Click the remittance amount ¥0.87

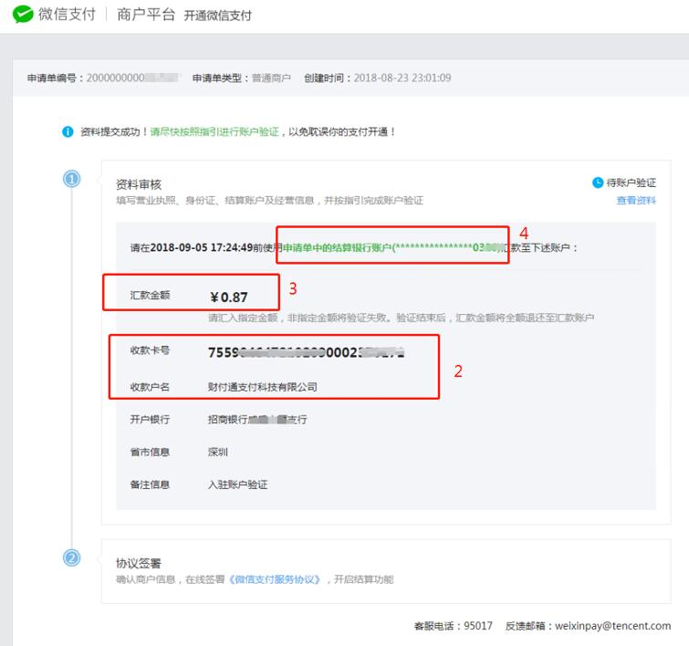(228, 297)
